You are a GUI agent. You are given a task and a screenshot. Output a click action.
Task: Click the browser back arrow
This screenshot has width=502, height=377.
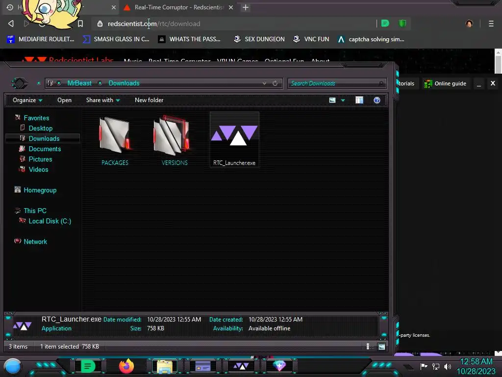pos(11,24)
